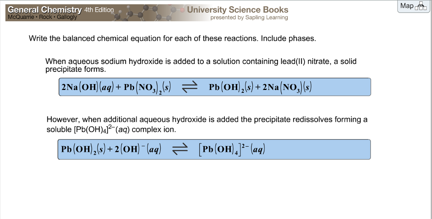Click McQuarrie Rock Gallogly author line
The height and width of the screenshot is (219, 432).
click(x=43, y=17)
